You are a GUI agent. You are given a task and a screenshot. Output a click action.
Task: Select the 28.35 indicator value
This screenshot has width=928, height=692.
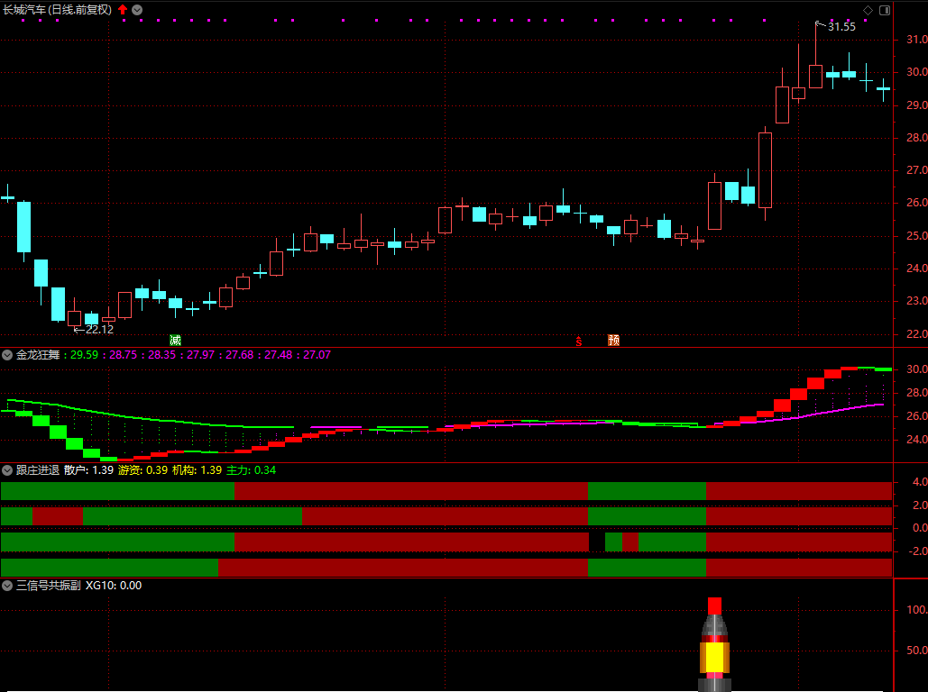(x=162, y=355)
